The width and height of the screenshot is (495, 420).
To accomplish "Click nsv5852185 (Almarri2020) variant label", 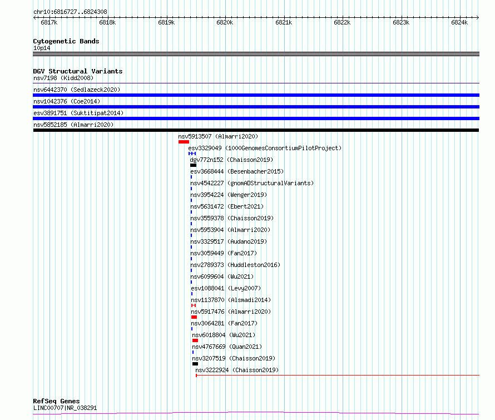I will coord(73,125).
